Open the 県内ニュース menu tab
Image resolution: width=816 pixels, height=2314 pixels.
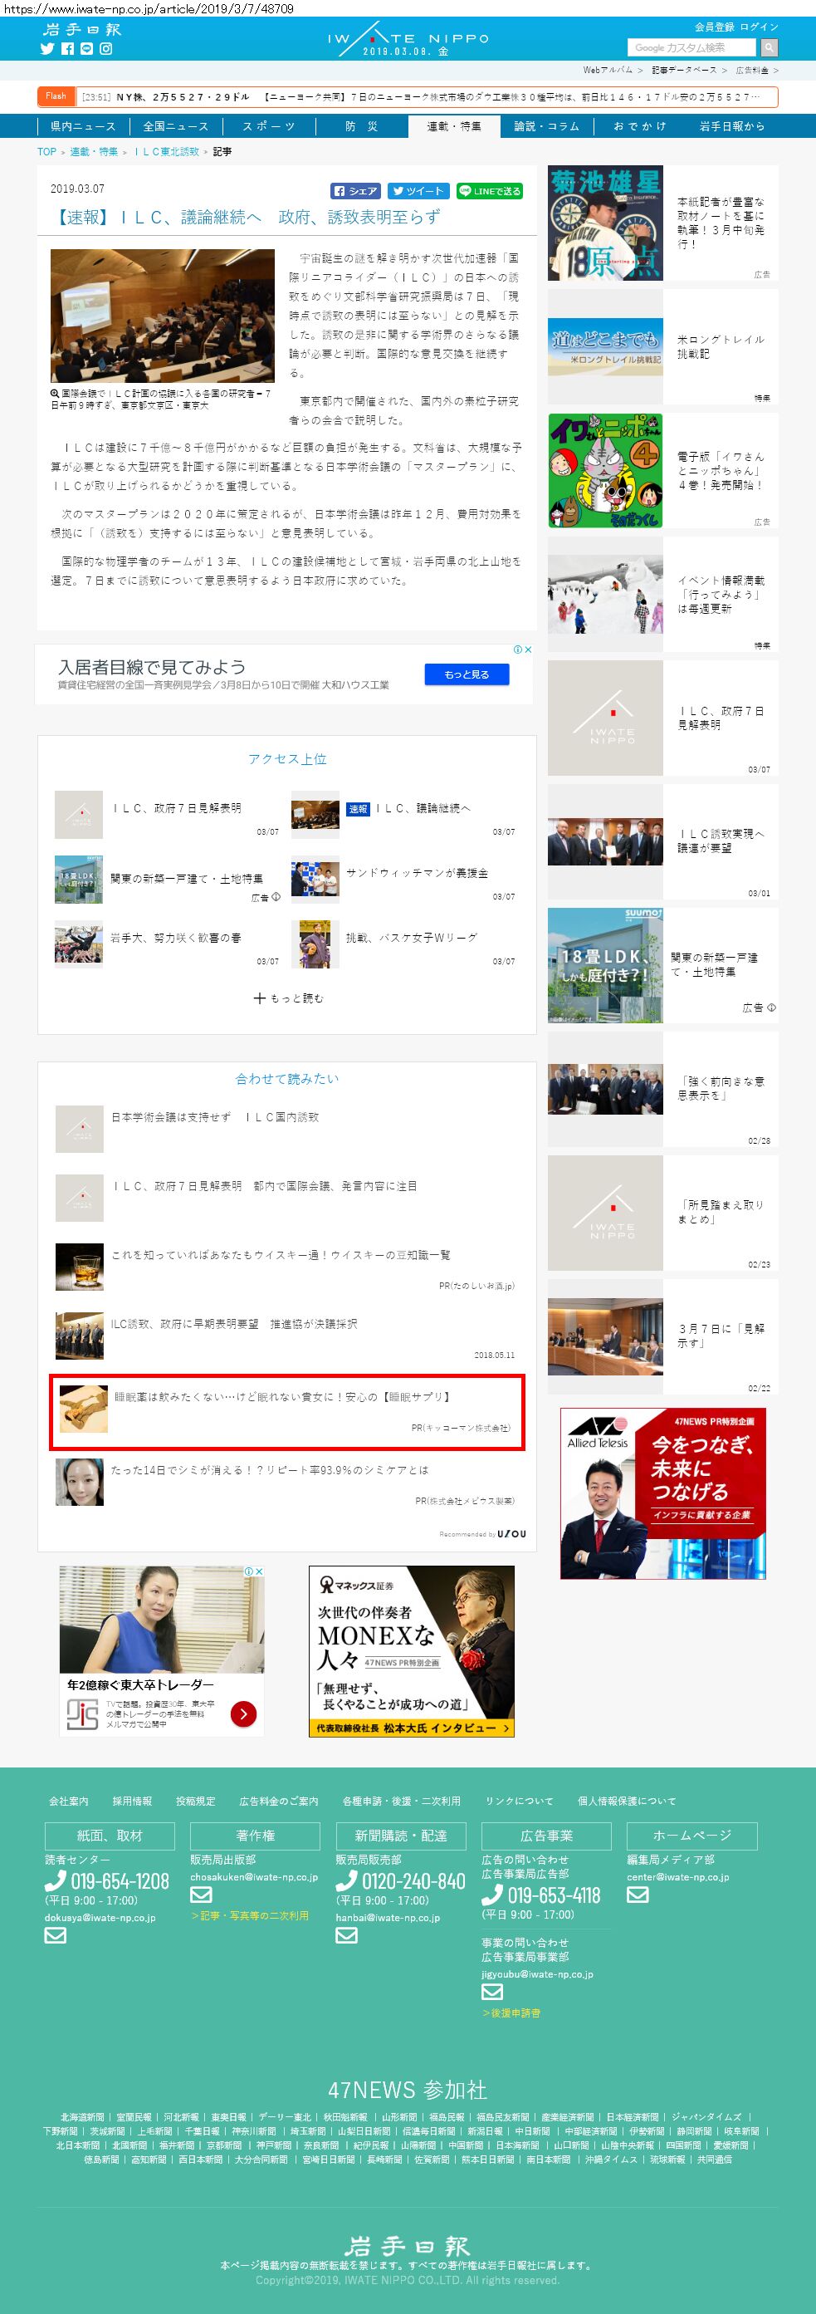coord(84,126)
